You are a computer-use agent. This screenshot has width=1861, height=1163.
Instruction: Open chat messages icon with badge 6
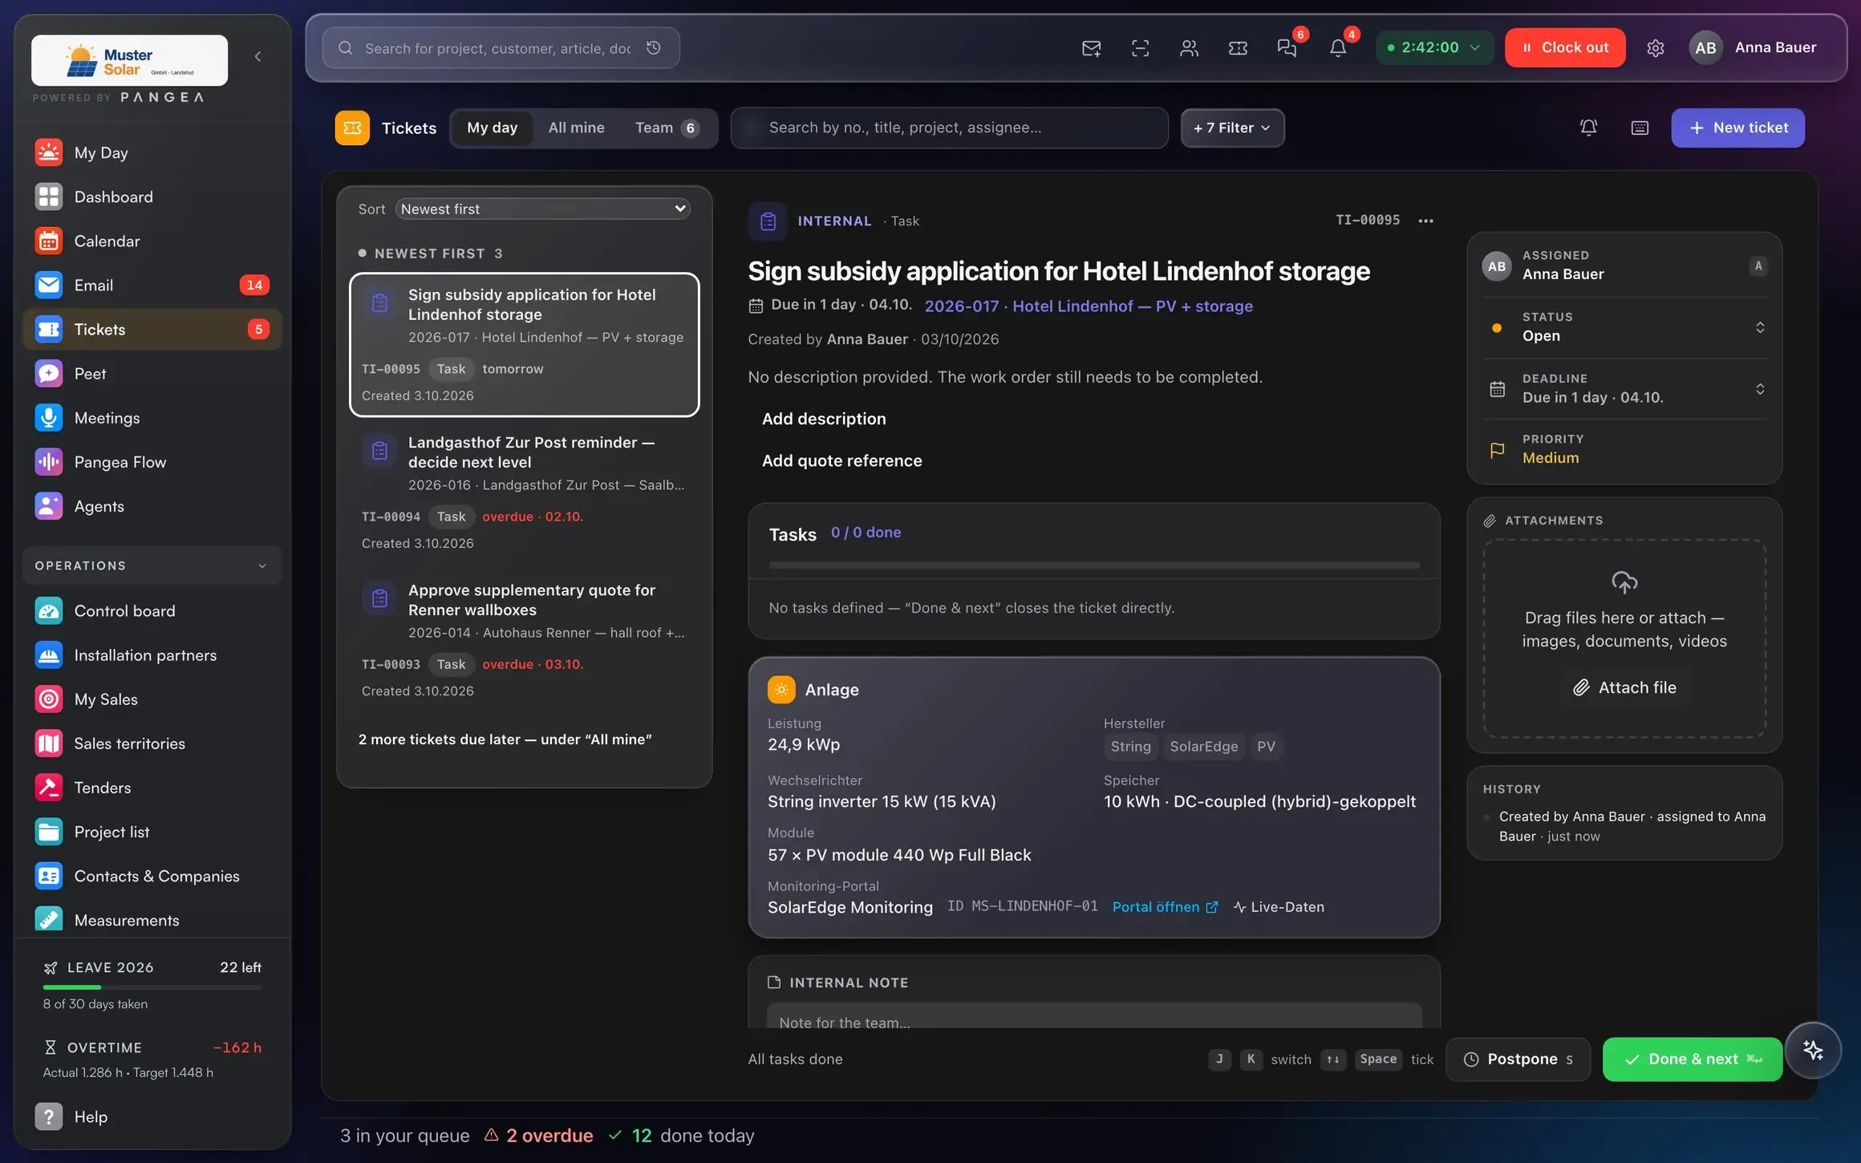click(x=1287, y=48)
